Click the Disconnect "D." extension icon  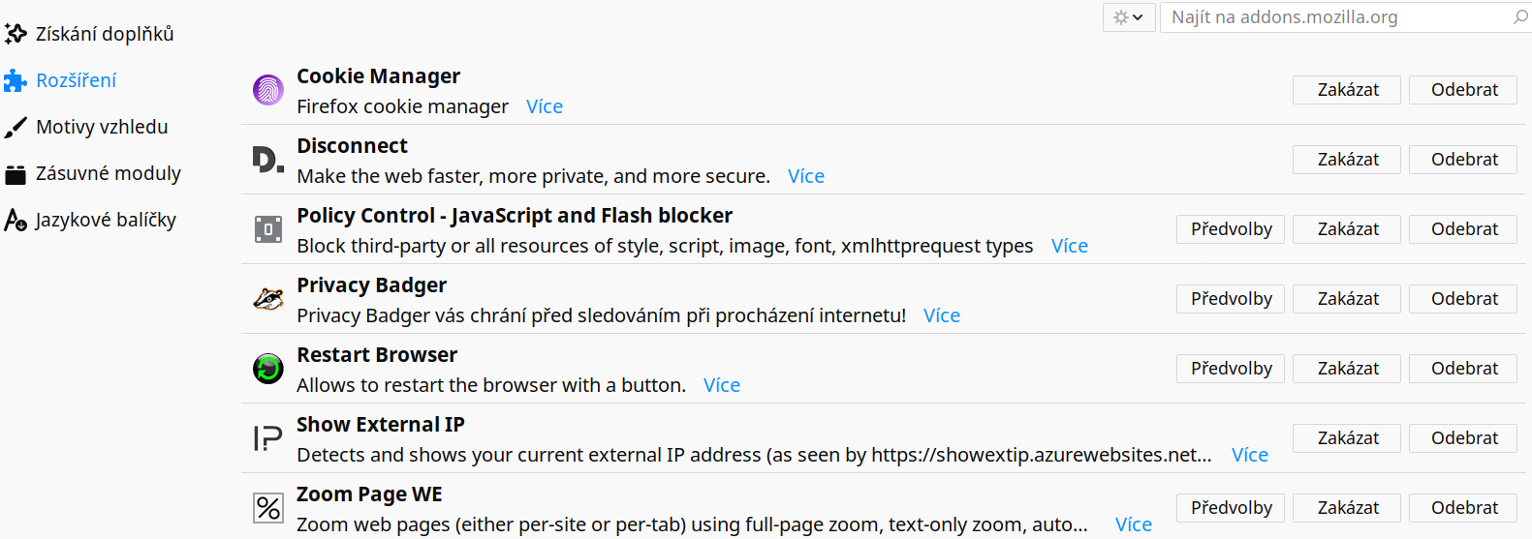268,160
